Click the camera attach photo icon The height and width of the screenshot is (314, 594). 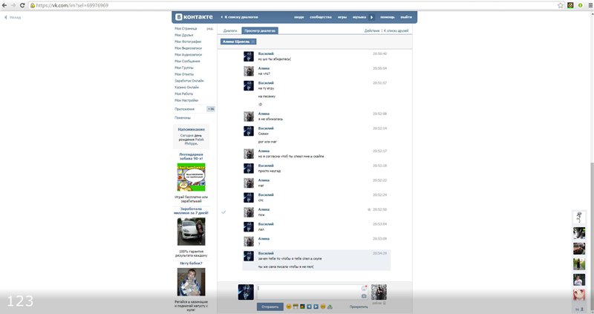tap(364, 295)
